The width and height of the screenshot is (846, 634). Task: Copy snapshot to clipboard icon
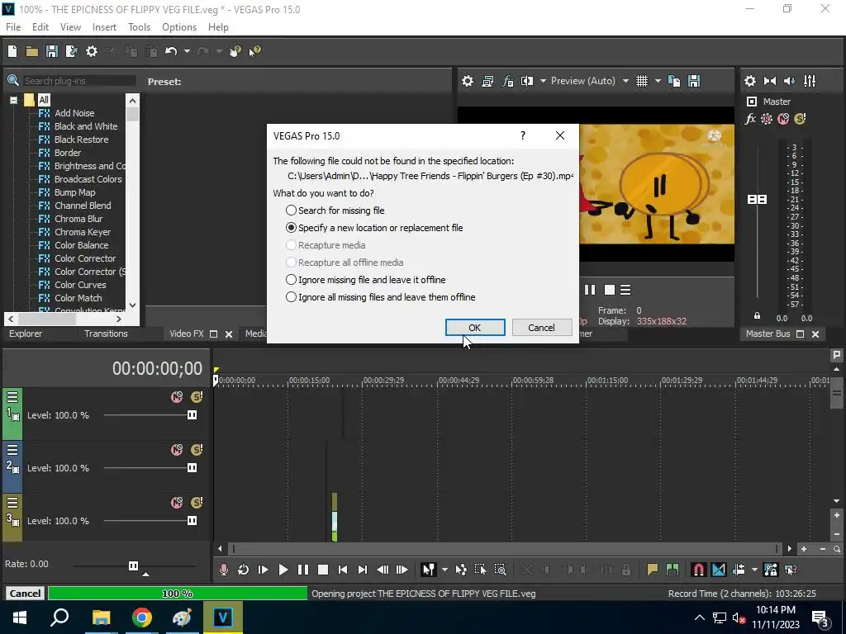click(674, 81)
